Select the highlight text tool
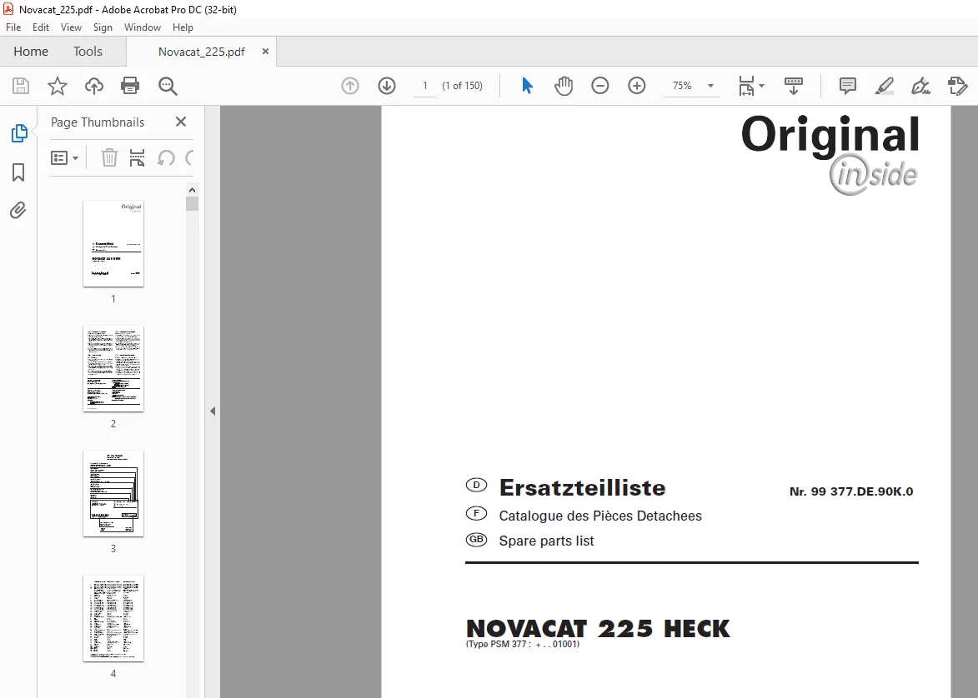Viewport: 978px width, 698px height. click(884, 86)
